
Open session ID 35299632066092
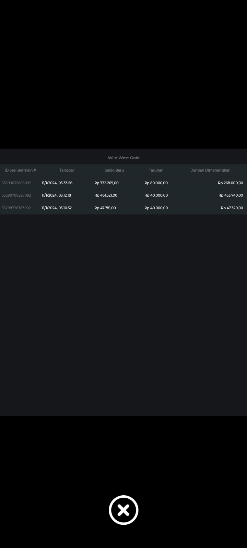pyautogui.click(x=16, y=183)
